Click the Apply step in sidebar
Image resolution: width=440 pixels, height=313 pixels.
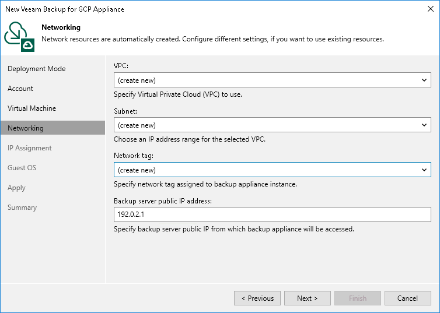pos(16,188)
